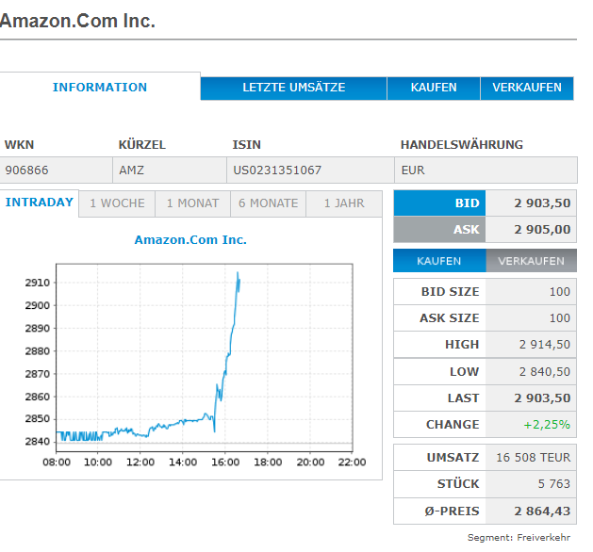593x552 pixels.
Task: Open the KAUFEN tab in top bar
Action: point(434,88)
